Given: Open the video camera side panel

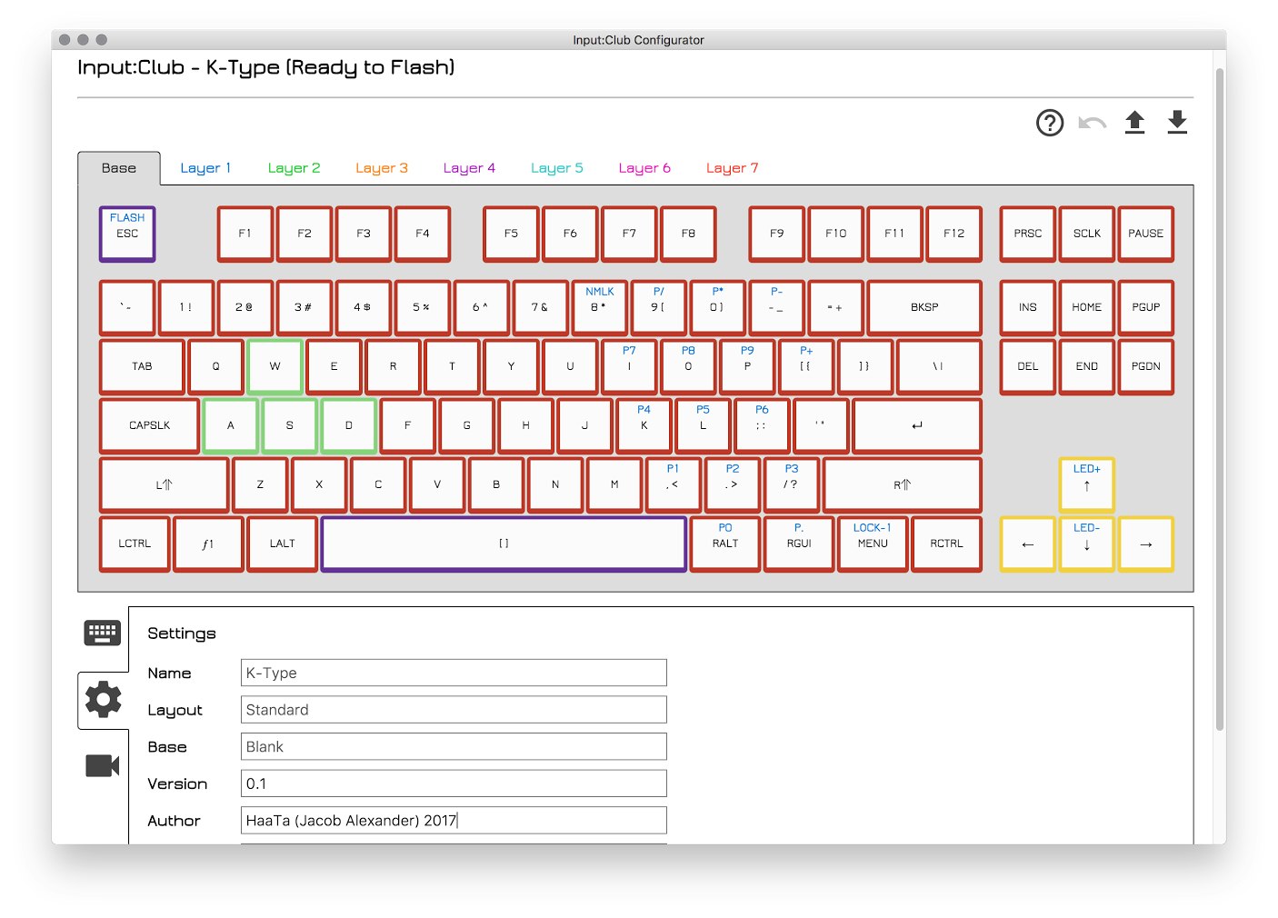Looking at the screenshot, I should coord(103,766).
